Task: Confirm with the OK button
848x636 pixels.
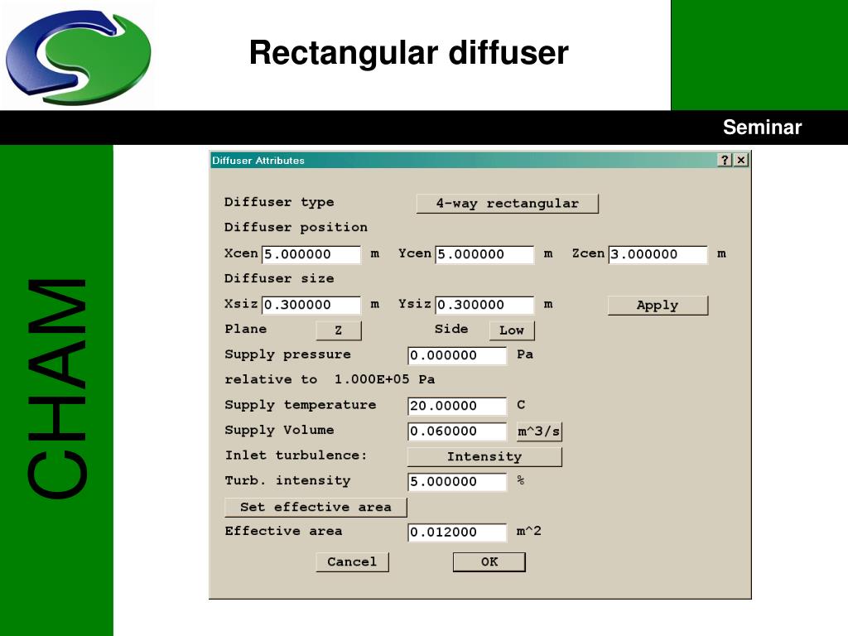Action: tap(489, 562)
